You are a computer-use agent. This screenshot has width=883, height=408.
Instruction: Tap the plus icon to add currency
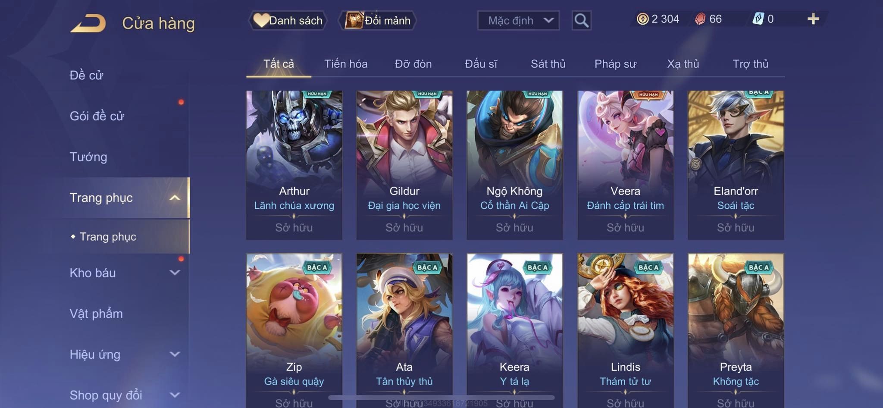click(813, 19)
